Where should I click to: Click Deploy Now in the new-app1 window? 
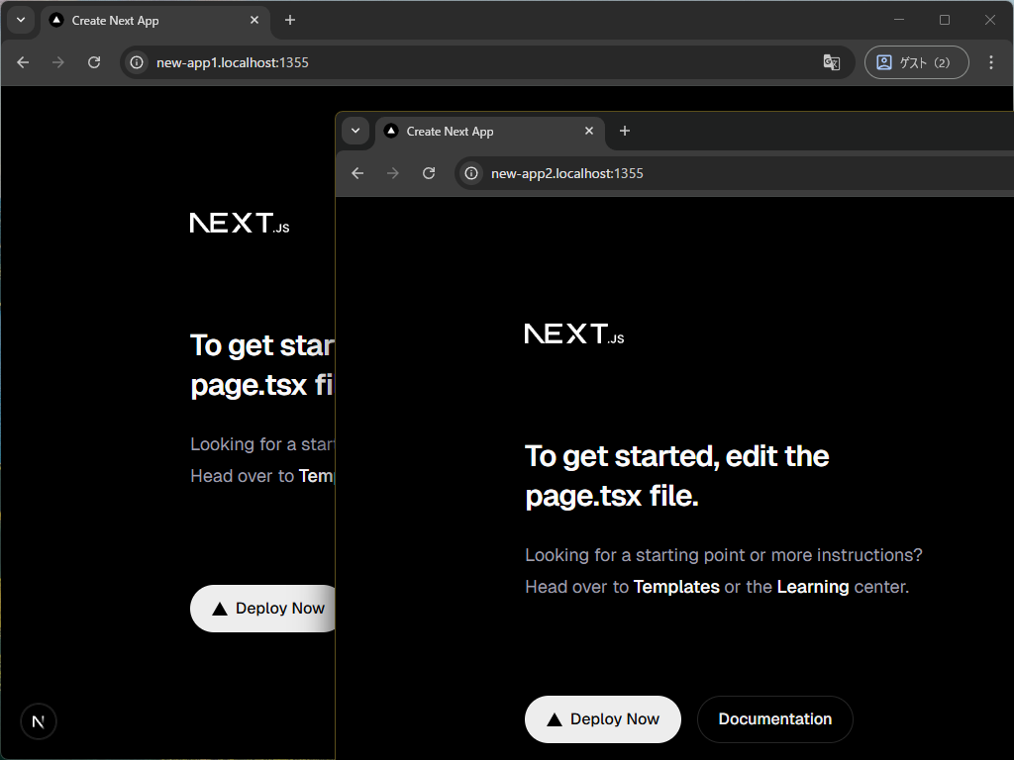click(x=263, y=609)
